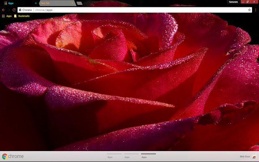Click the Web Store icon

[254, 157]
